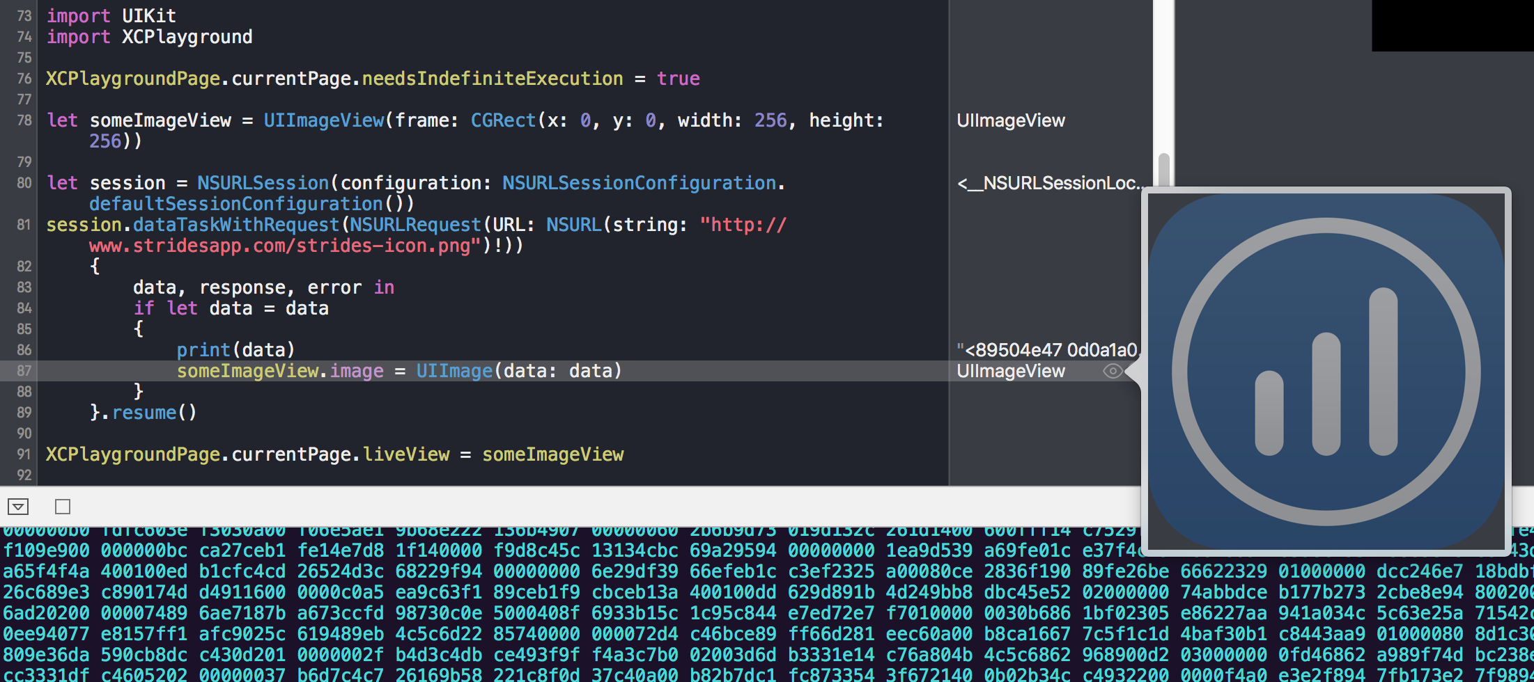Click console hex value f109e900
This screenshot has height=682, width=1534.
pyautogui.click(x=47, y=550)
